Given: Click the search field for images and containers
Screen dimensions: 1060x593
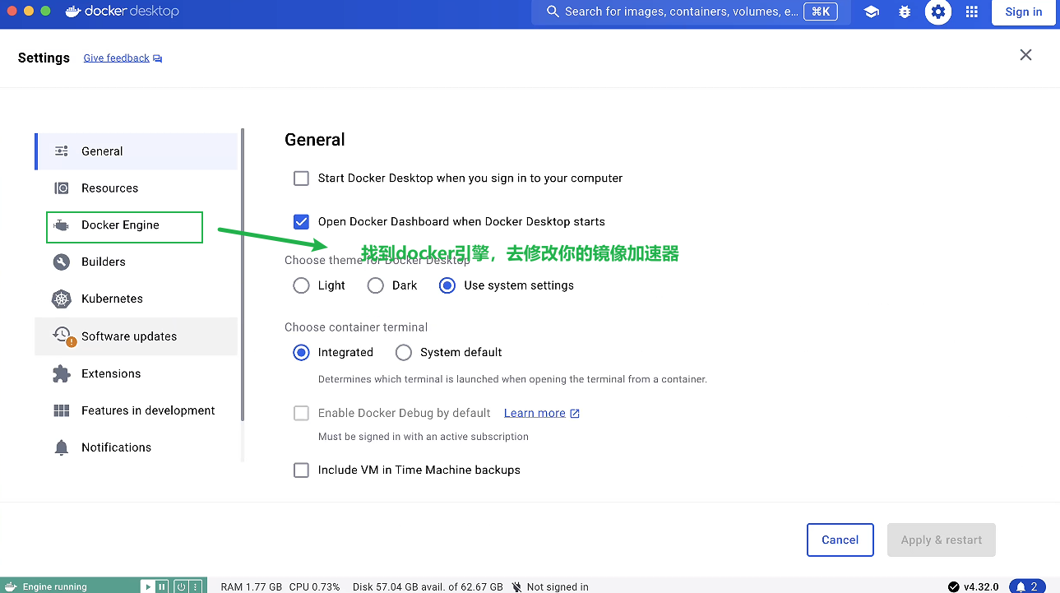Looking at the screenshot, I should [x=690, y=12].
